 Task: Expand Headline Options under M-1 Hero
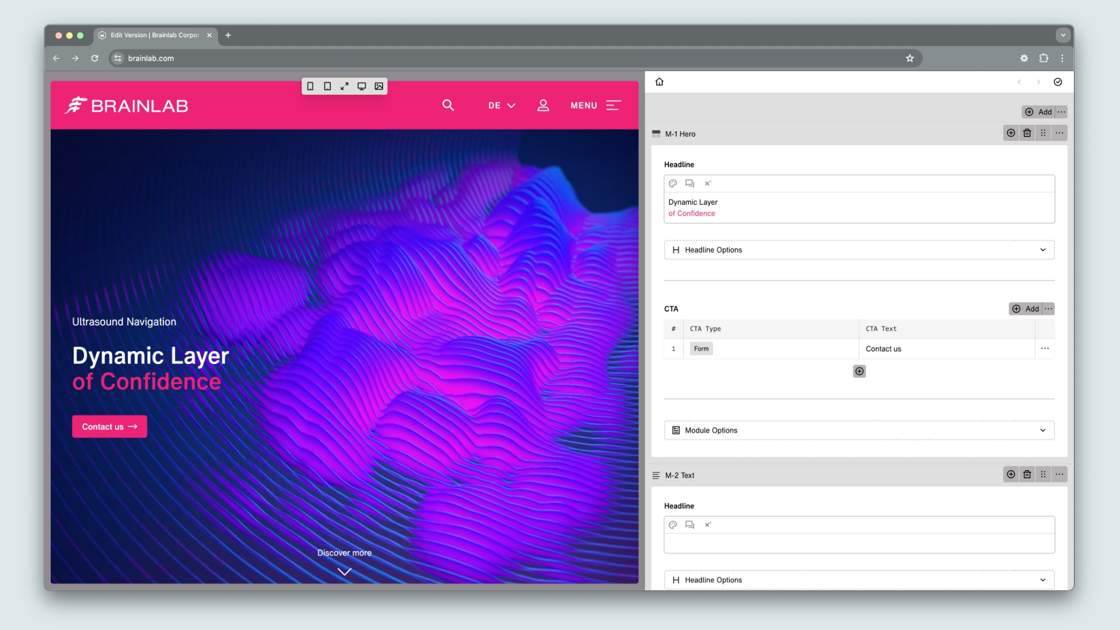(859, 250)
